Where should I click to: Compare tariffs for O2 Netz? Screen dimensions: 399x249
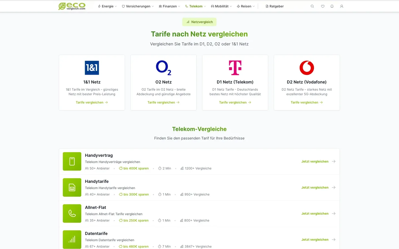point(164,102)
